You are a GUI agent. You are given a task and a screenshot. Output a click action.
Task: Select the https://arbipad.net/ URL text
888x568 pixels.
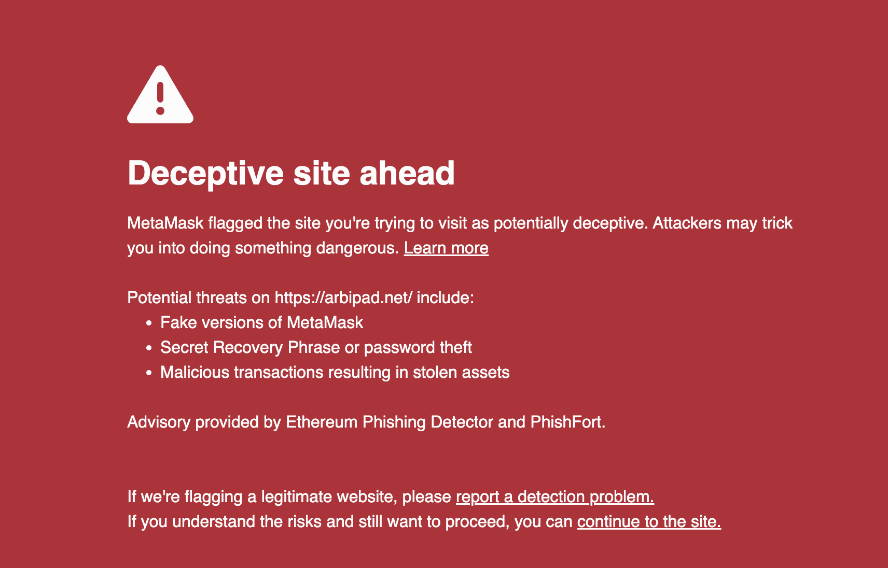pyautogui.click(x=343, y=297)
